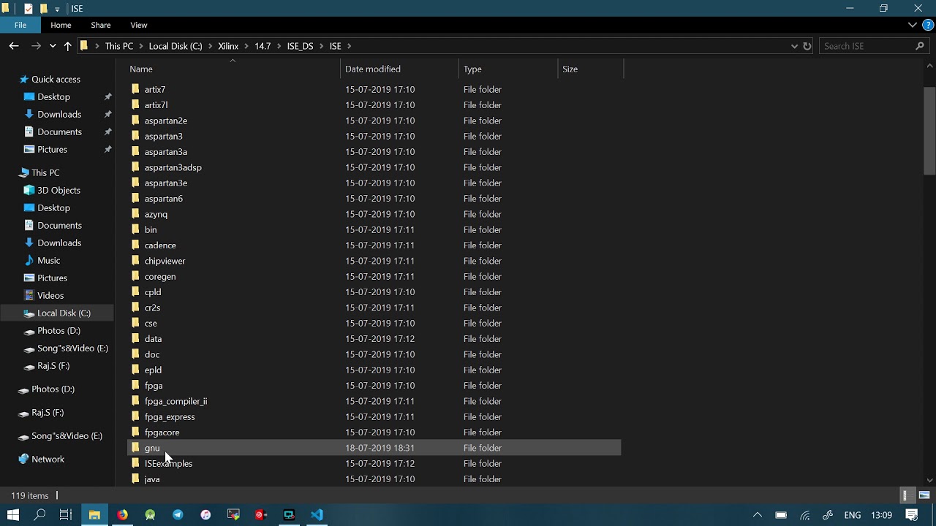Open the Action Center notifications icon
Viewport: 936px width, 526px height.
(912, 515)
